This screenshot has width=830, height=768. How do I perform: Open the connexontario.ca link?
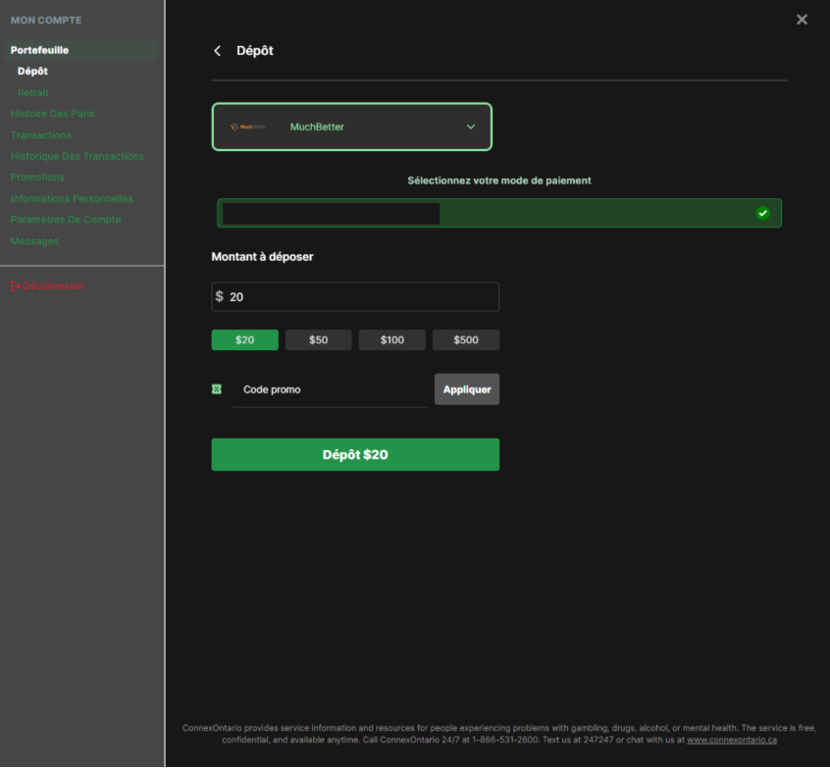[x=732, y=740]
